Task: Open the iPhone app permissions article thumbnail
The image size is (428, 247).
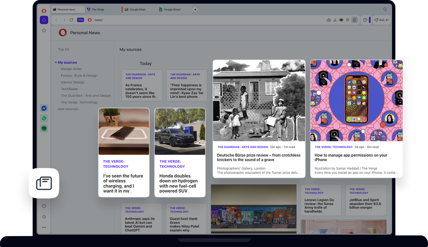Action: (357, 101)
